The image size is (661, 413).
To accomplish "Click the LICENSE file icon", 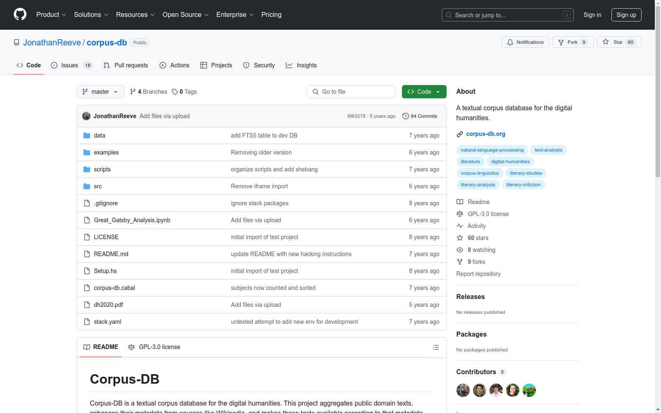I will (x=87, y=237).
